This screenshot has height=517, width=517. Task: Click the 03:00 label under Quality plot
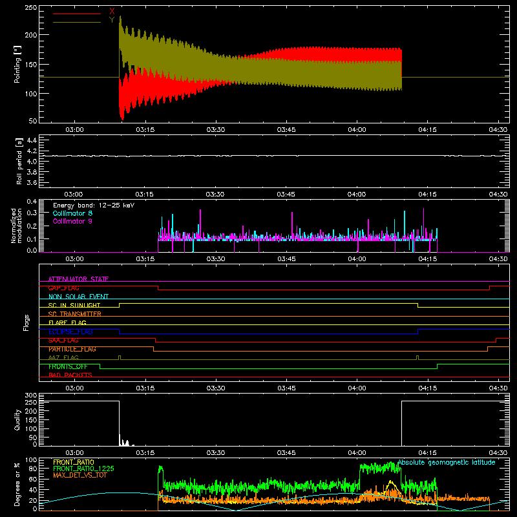click(x=74, y=453)
